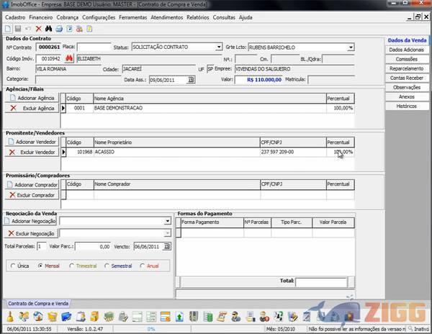Click the Adicionar Vendedor button

coord(32,142)
